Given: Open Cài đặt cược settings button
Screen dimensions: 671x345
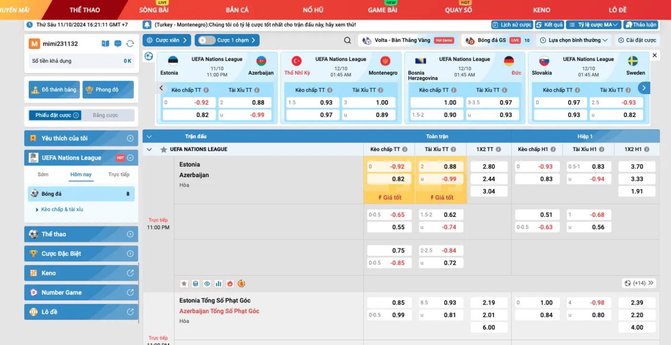Looking at the screenshot, I should click(637, 40).
